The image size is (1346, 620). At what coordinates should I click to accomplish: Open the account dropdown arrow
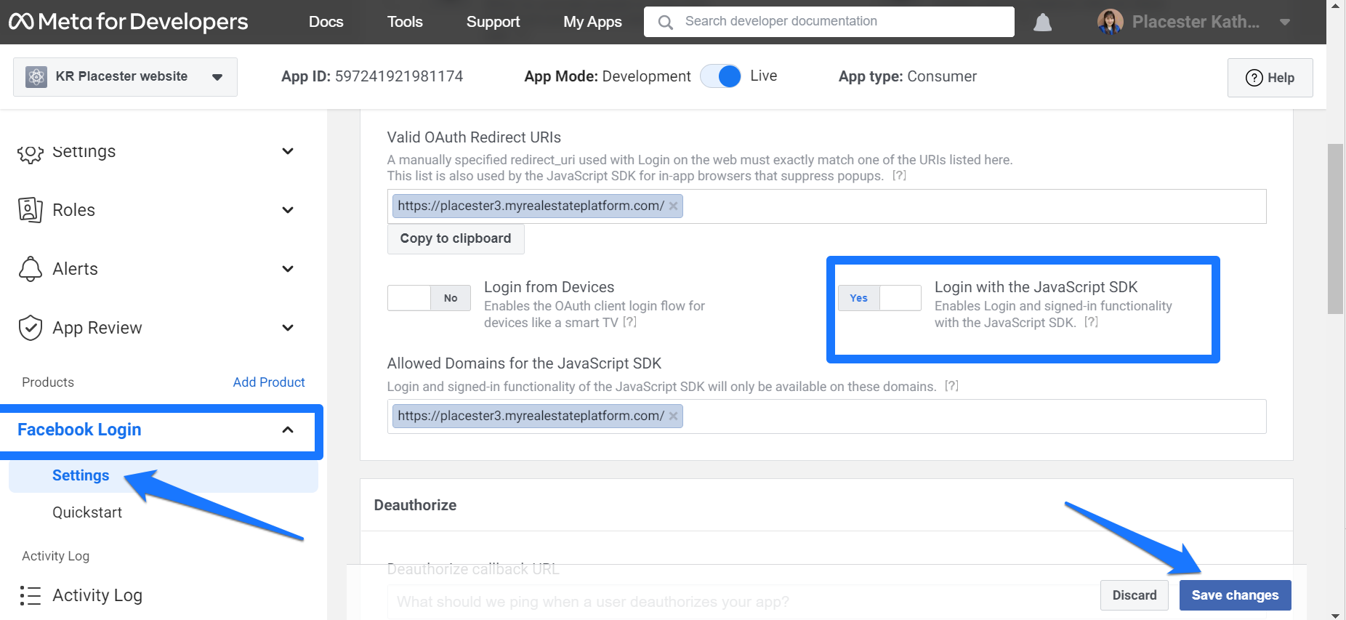(1285, 23)
